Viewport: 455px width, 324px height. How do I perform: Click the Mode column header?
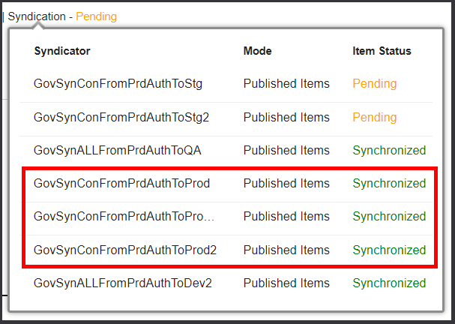pyautogui.click(x=257, y=51)
